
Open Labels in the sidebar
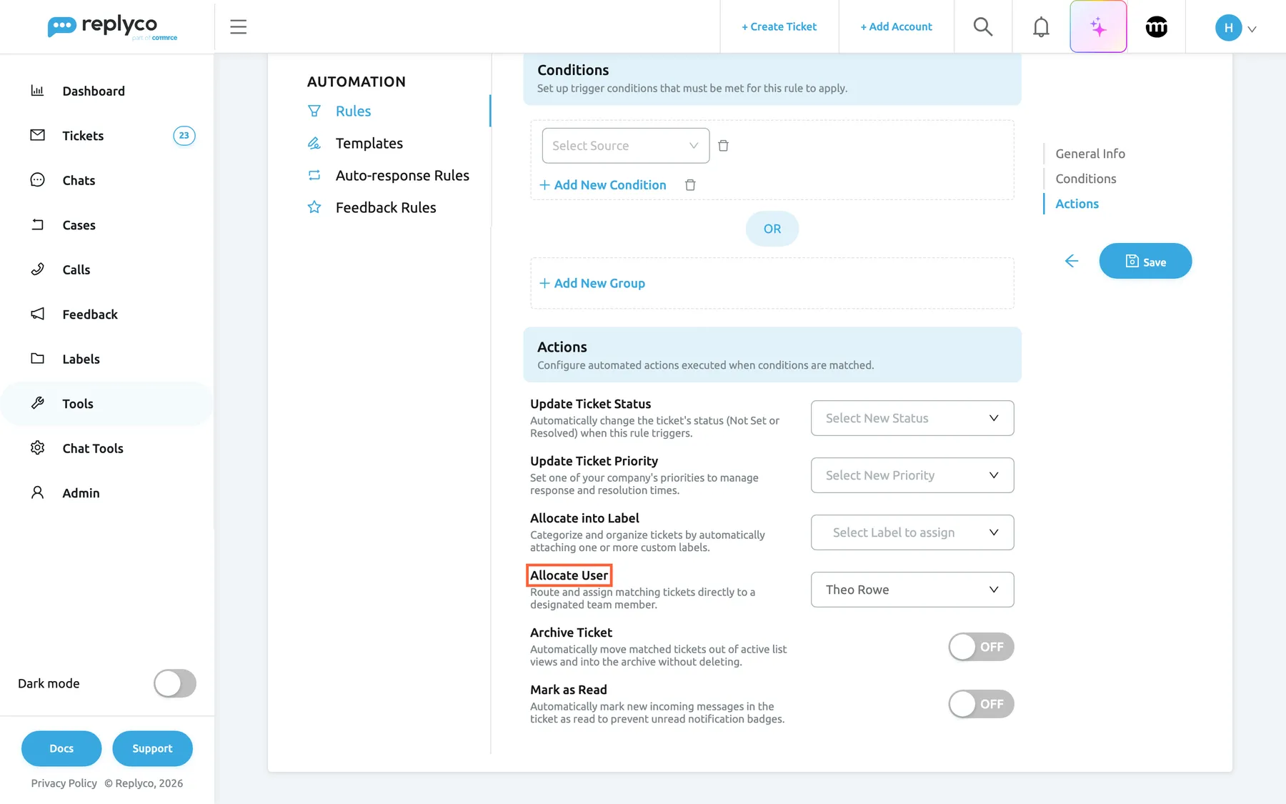point(81,359)
